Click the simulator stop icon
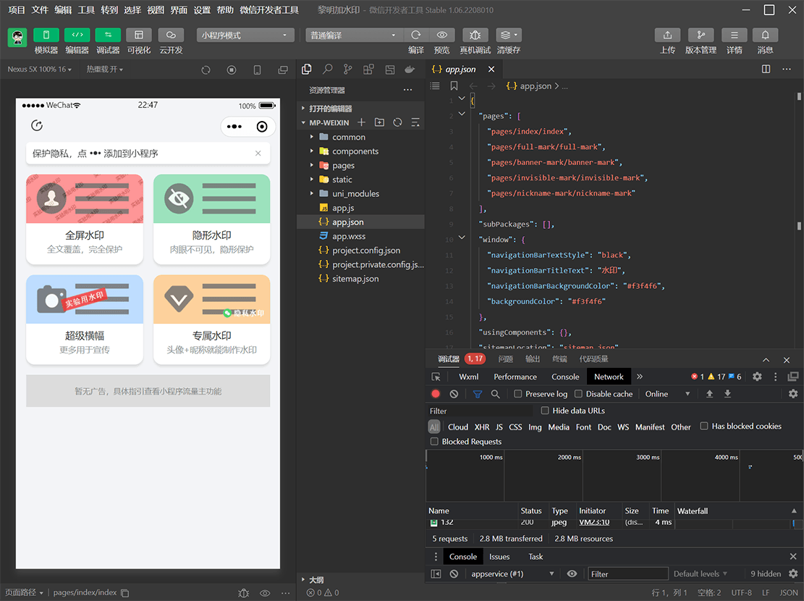This screenshot has width=804, height=601. tap(232, 70)
